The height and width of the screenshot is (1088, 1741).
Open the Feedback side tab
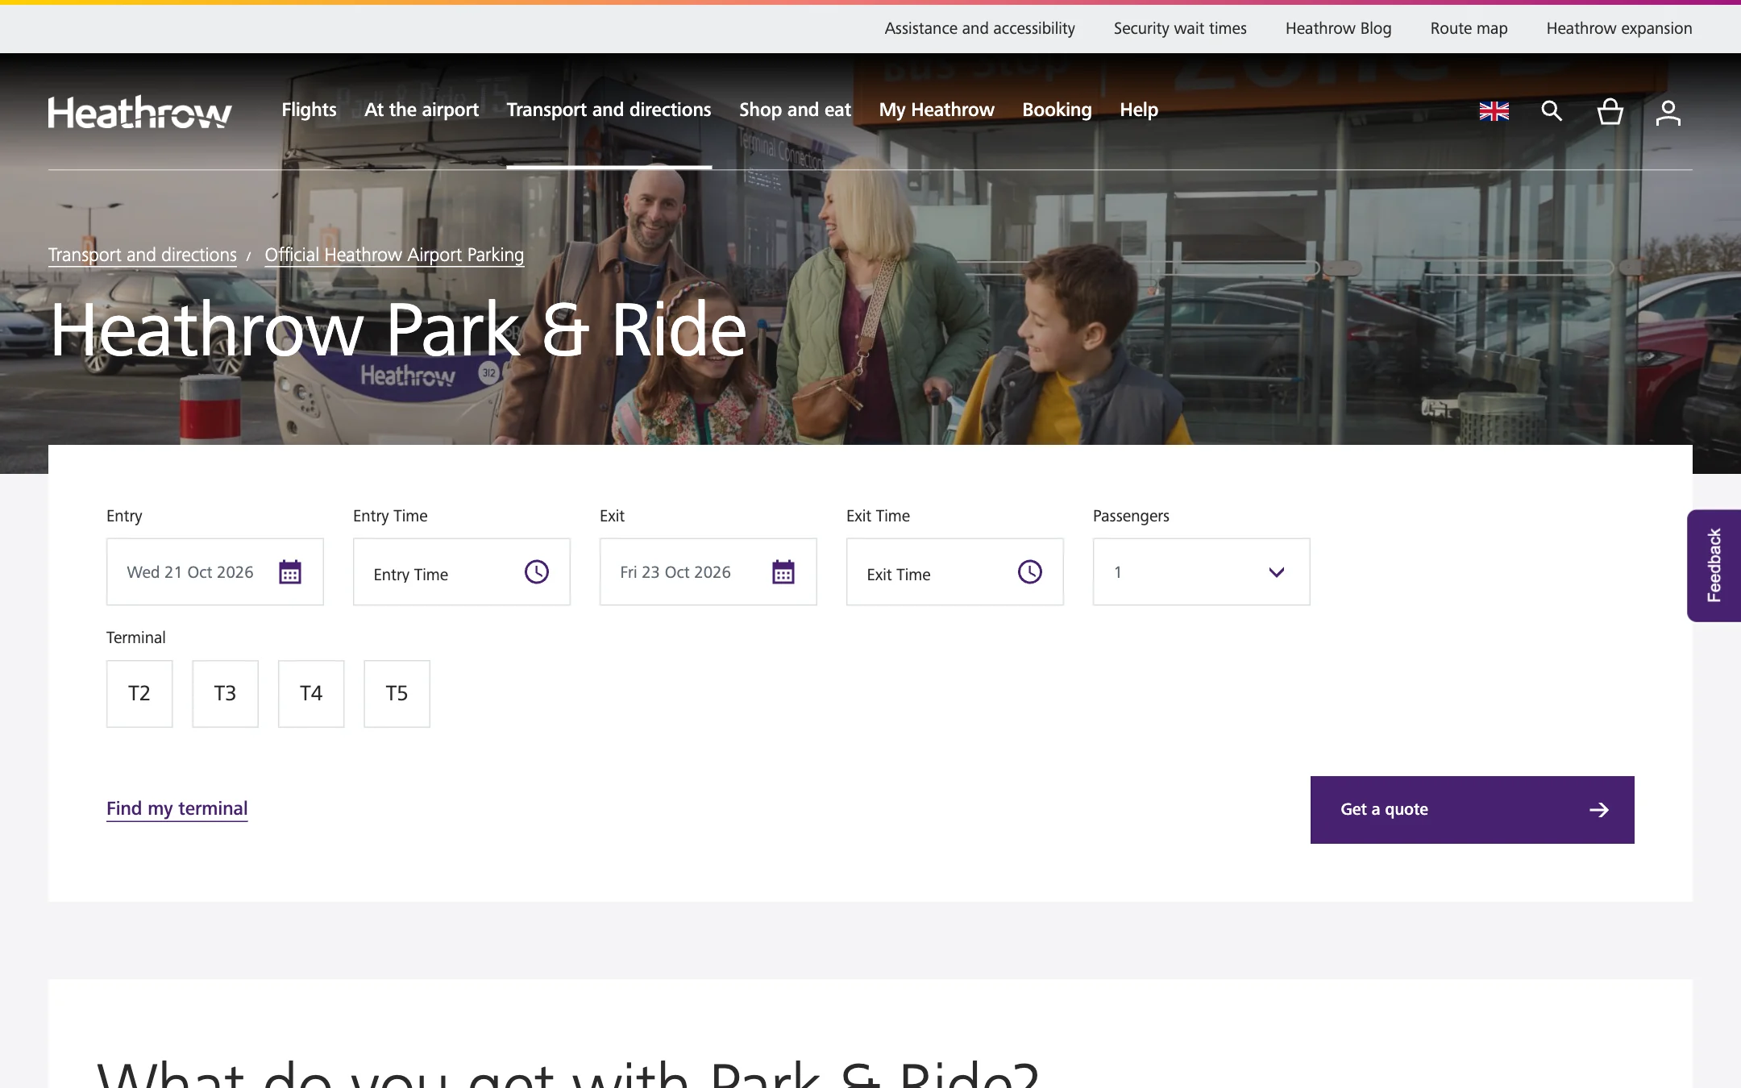1714,565
